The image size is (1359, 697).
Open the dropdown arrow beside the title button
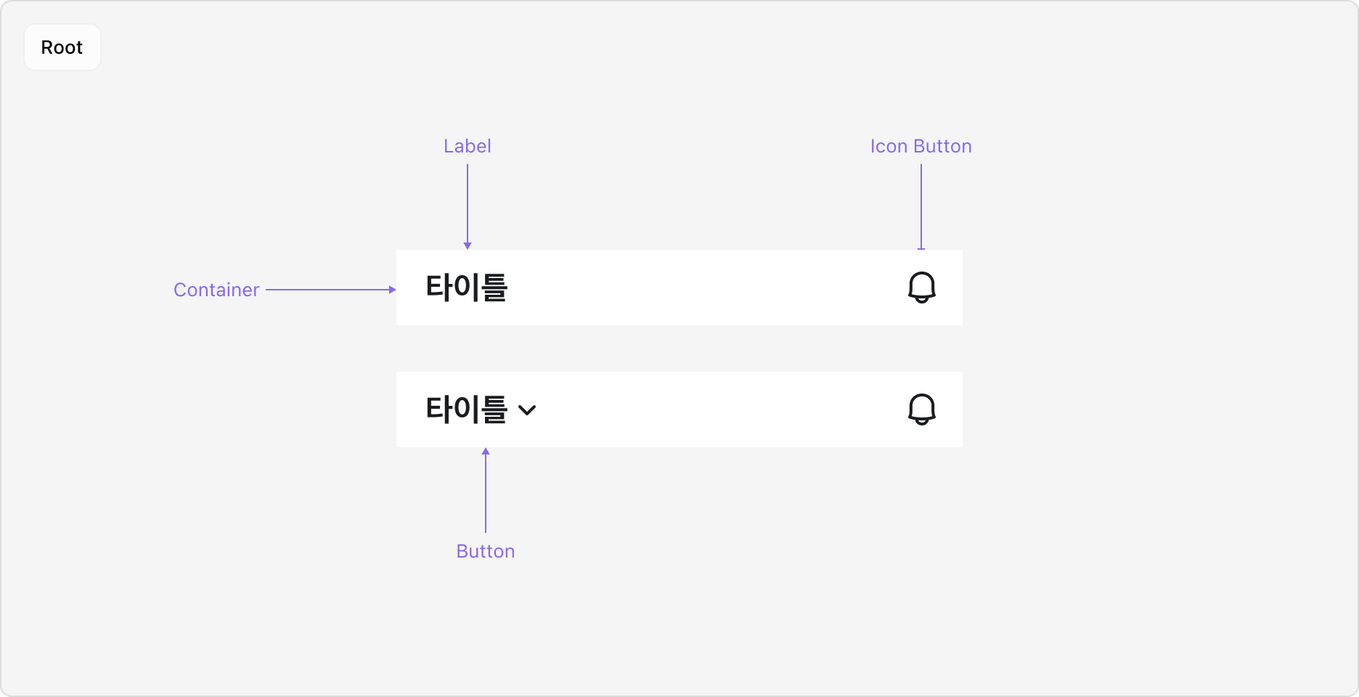pyautogui.click(x=528, y=410)
